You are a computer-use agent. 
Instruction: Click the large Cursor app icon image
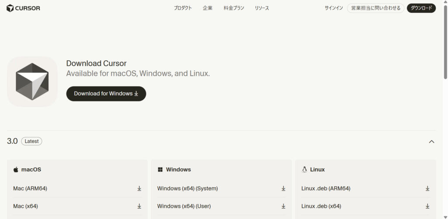point(32,81)
